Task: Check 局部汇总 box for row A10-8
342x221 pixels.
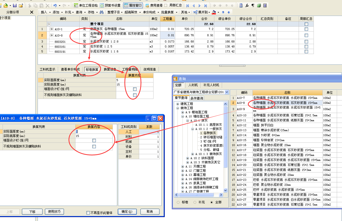Action: pos(306,35)
